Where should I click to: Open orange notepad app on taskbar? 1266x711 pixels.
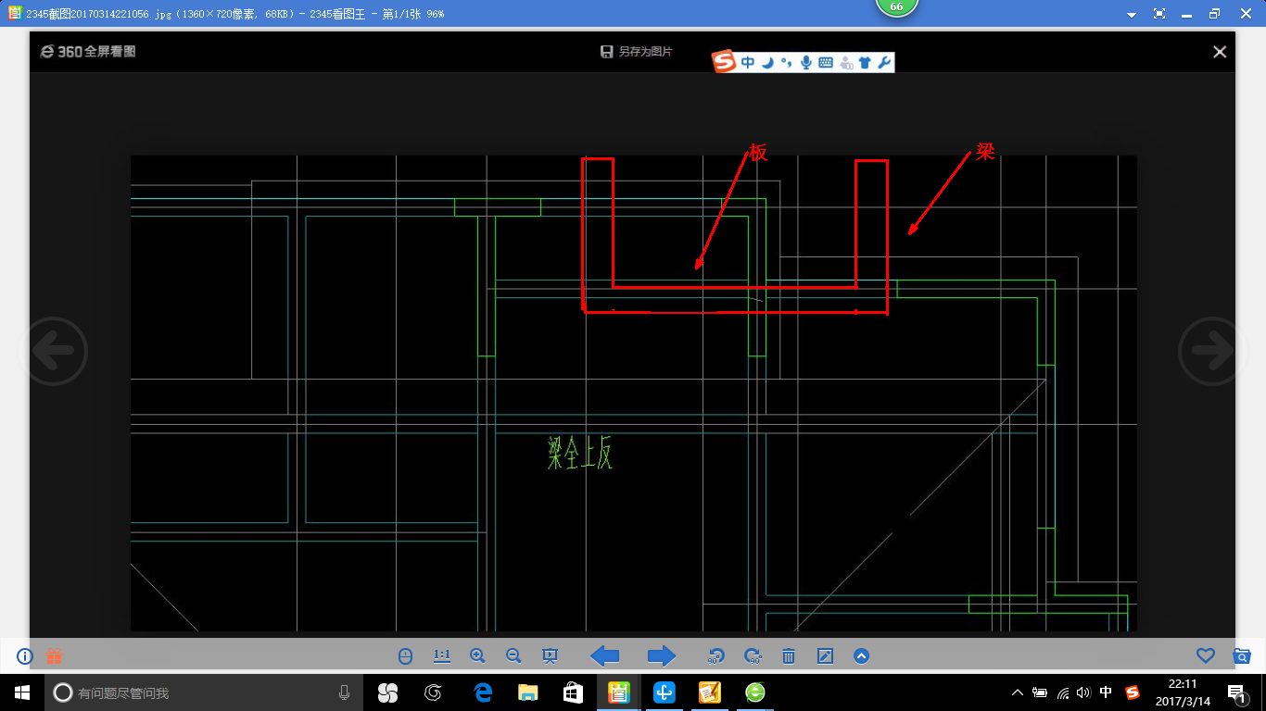coord(709,692)
